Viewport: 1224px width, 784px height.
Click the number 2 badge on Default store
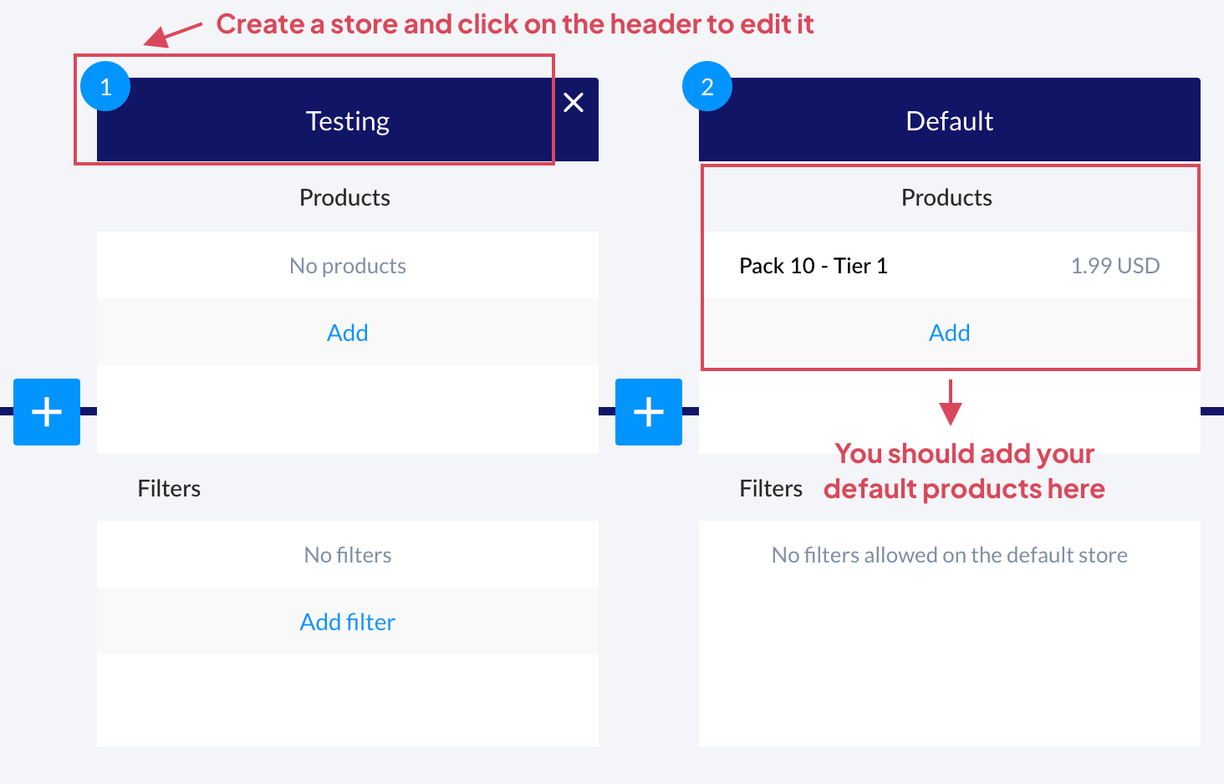tap(707, 87)
